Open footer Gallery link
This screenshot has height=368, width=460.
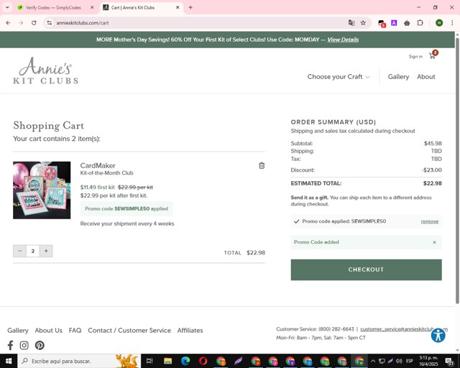click(x=17, y=331)
